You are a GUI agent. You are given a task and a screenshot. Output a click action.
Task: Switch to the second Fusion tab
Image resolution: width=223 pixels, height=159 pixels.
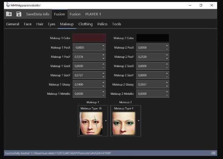pyautogui.click(x=75, y=14)
